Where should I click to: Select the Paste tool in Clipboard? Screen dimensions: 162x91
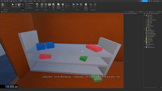2,5
